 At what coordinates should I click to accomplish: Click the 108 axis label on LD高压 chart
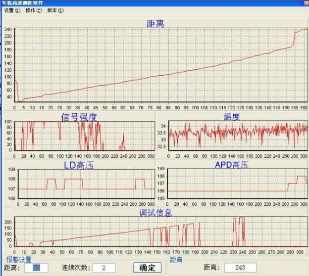(x=11, y=179)
